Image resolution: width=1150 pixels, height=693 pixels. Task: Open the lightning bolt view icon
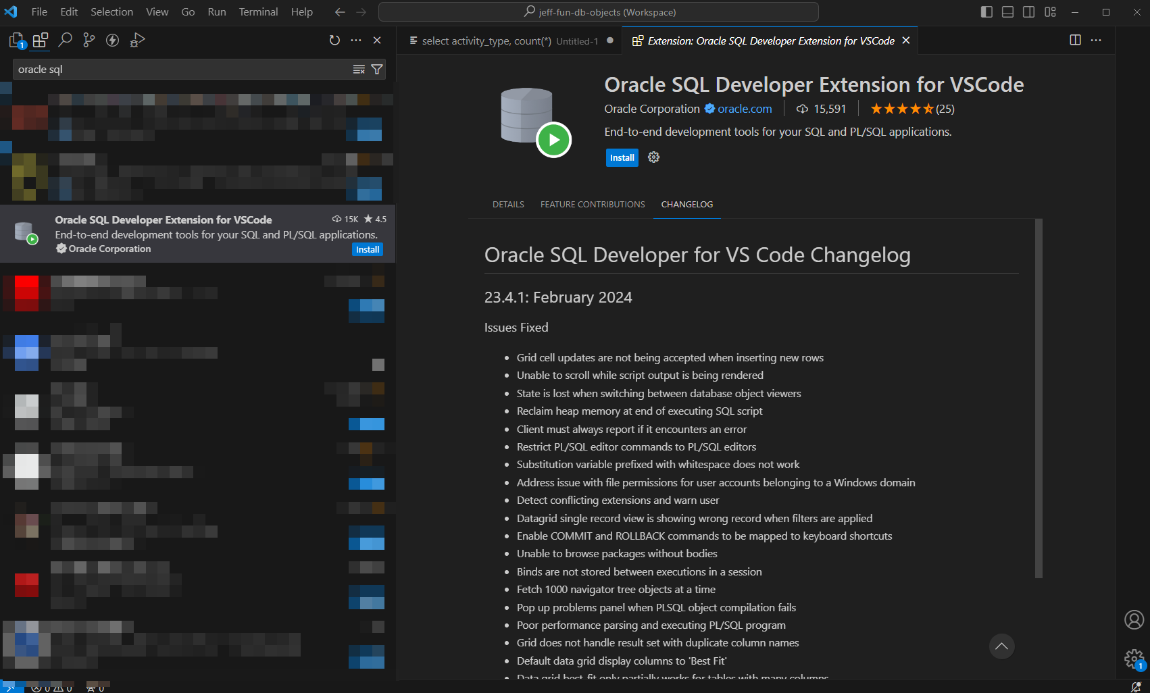pos(113,41)
